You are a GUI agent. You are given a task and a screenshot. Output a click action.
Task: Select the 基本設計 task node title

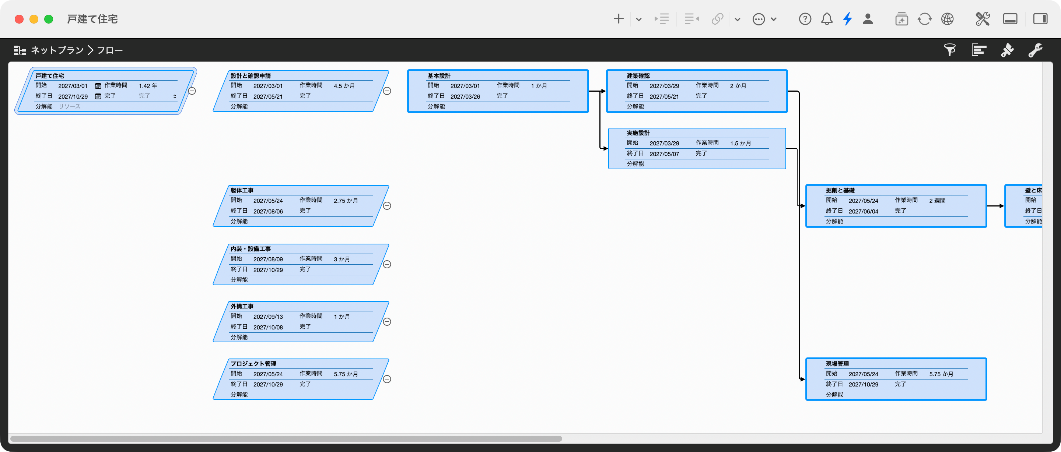click(439, 76)
